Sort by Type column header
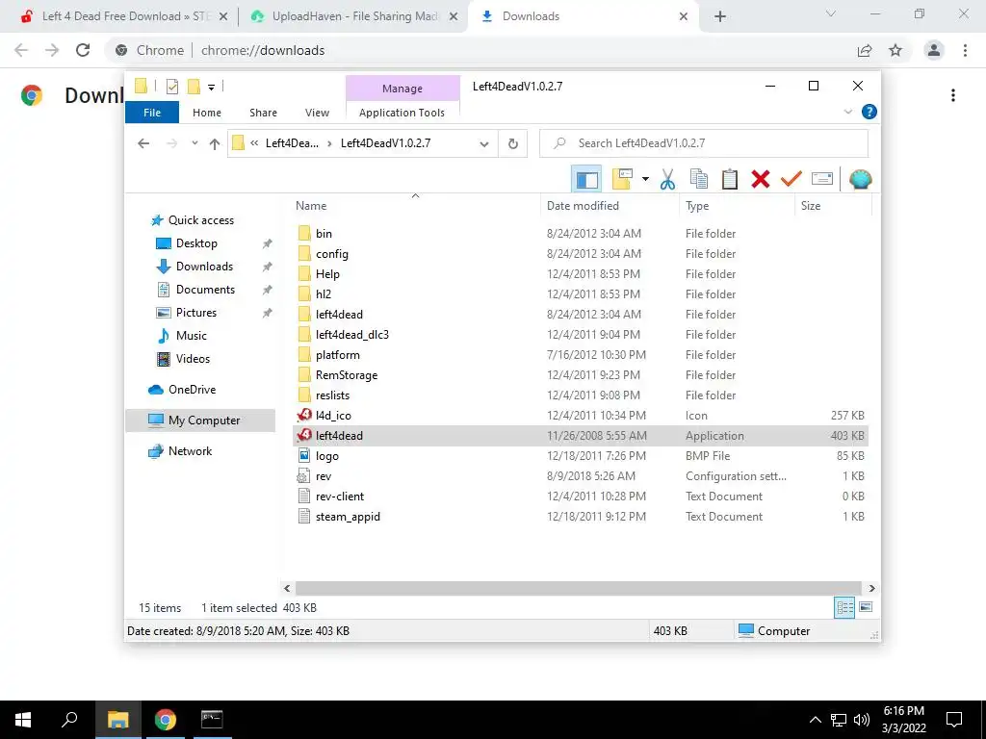 [x=697, y=206]
